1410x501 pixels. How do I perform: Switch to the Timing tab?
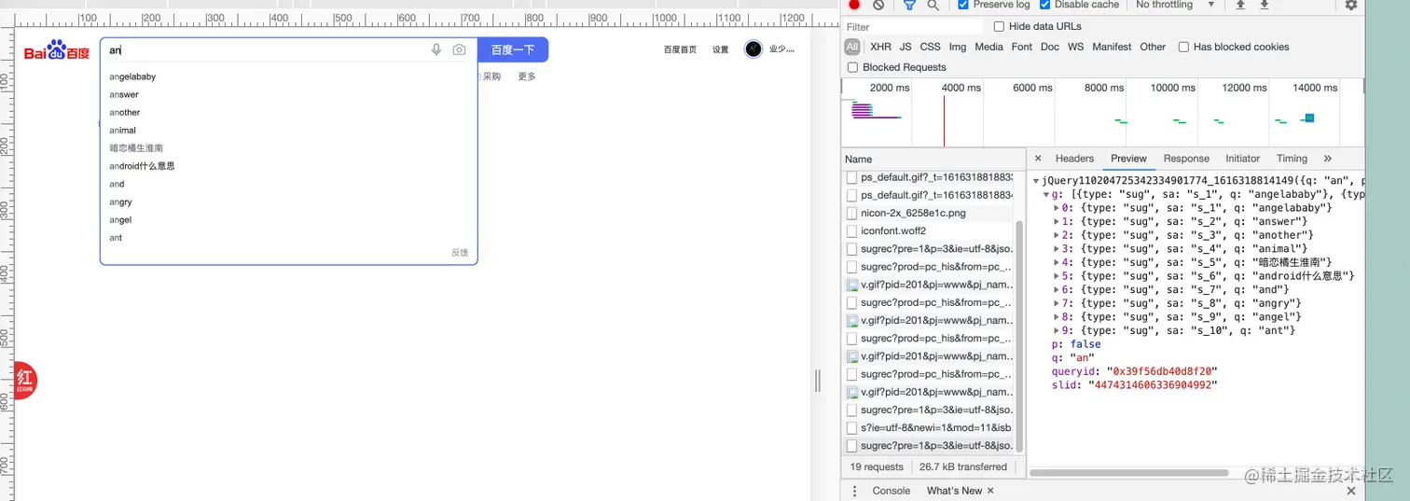(x=1292, y=159)
